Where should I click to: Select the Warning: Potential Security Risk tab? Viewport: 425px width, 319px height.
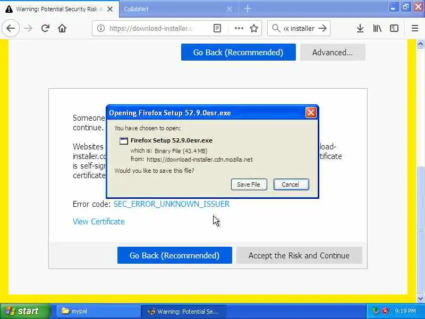tap(59, 9)
